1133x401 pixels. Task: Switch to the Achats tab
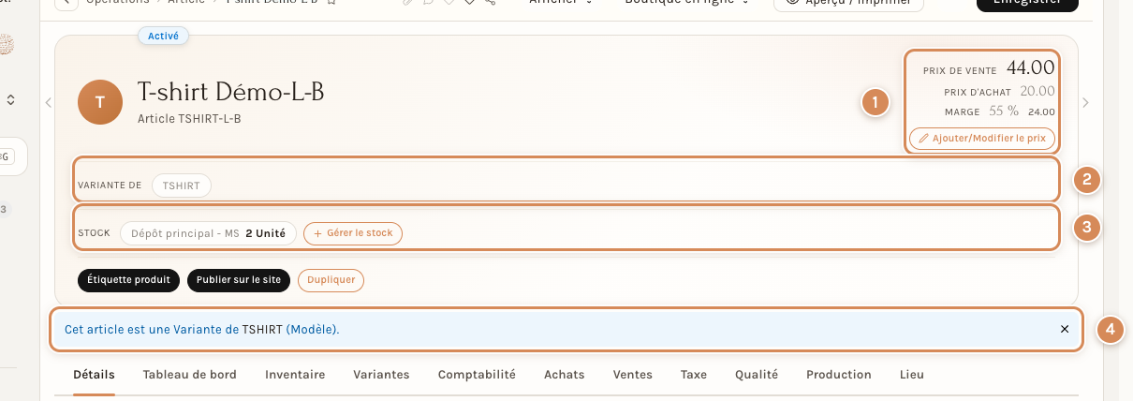coord(564,375)
